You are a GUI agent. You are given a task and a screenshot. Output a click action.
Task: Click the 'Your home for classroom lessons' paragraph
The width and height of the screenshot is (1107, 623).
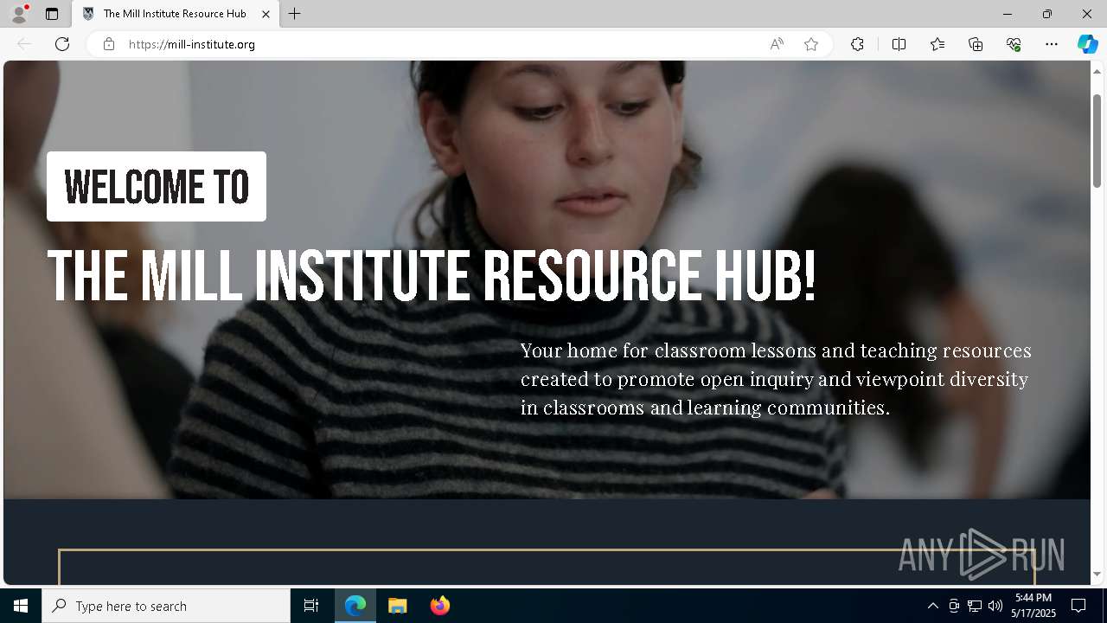pyautogui.click(x=776, y=379)
